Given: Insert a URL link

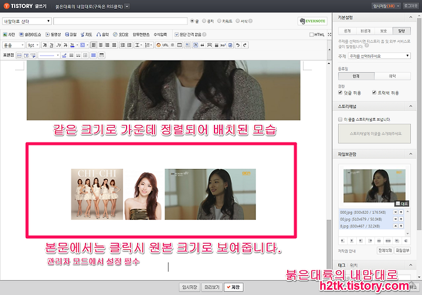Looking at the screenshot, I should [x=165, y=45].
